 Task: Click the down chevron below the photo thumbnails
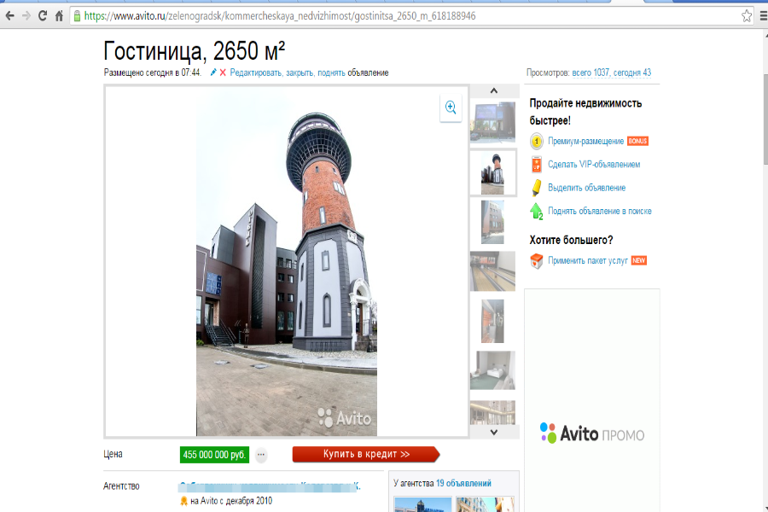492,433
